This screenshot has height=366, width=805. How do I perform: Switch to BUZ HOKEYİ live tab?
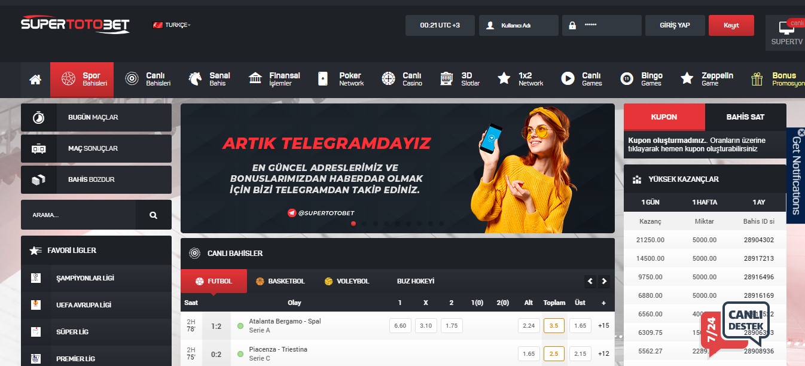pos(416,281)
